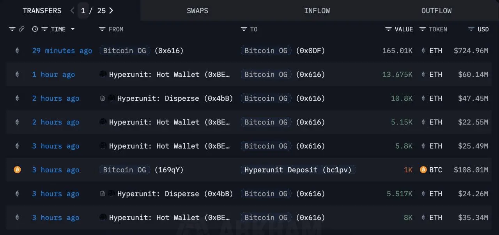
Task: Open the 29 minutes ago transaction link
Action: tap(62, 51)
